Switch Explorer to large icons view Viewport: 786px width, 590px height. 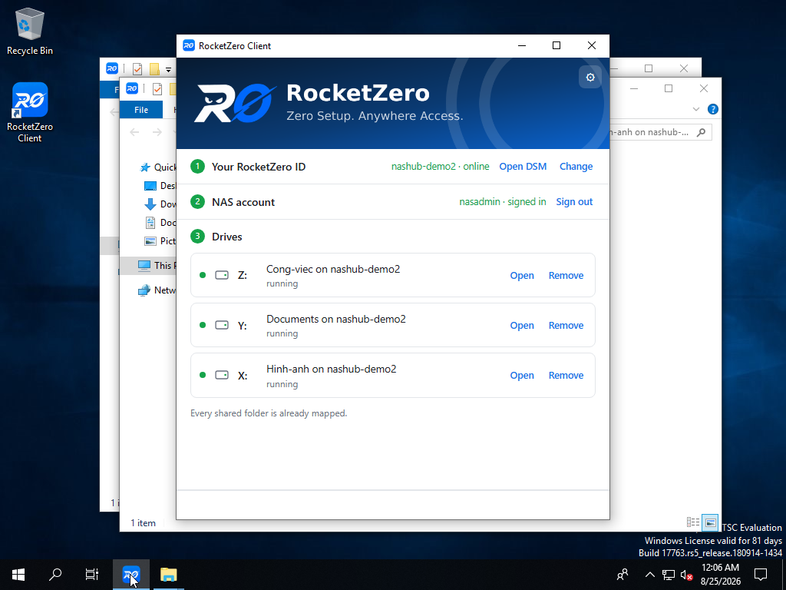710,522
